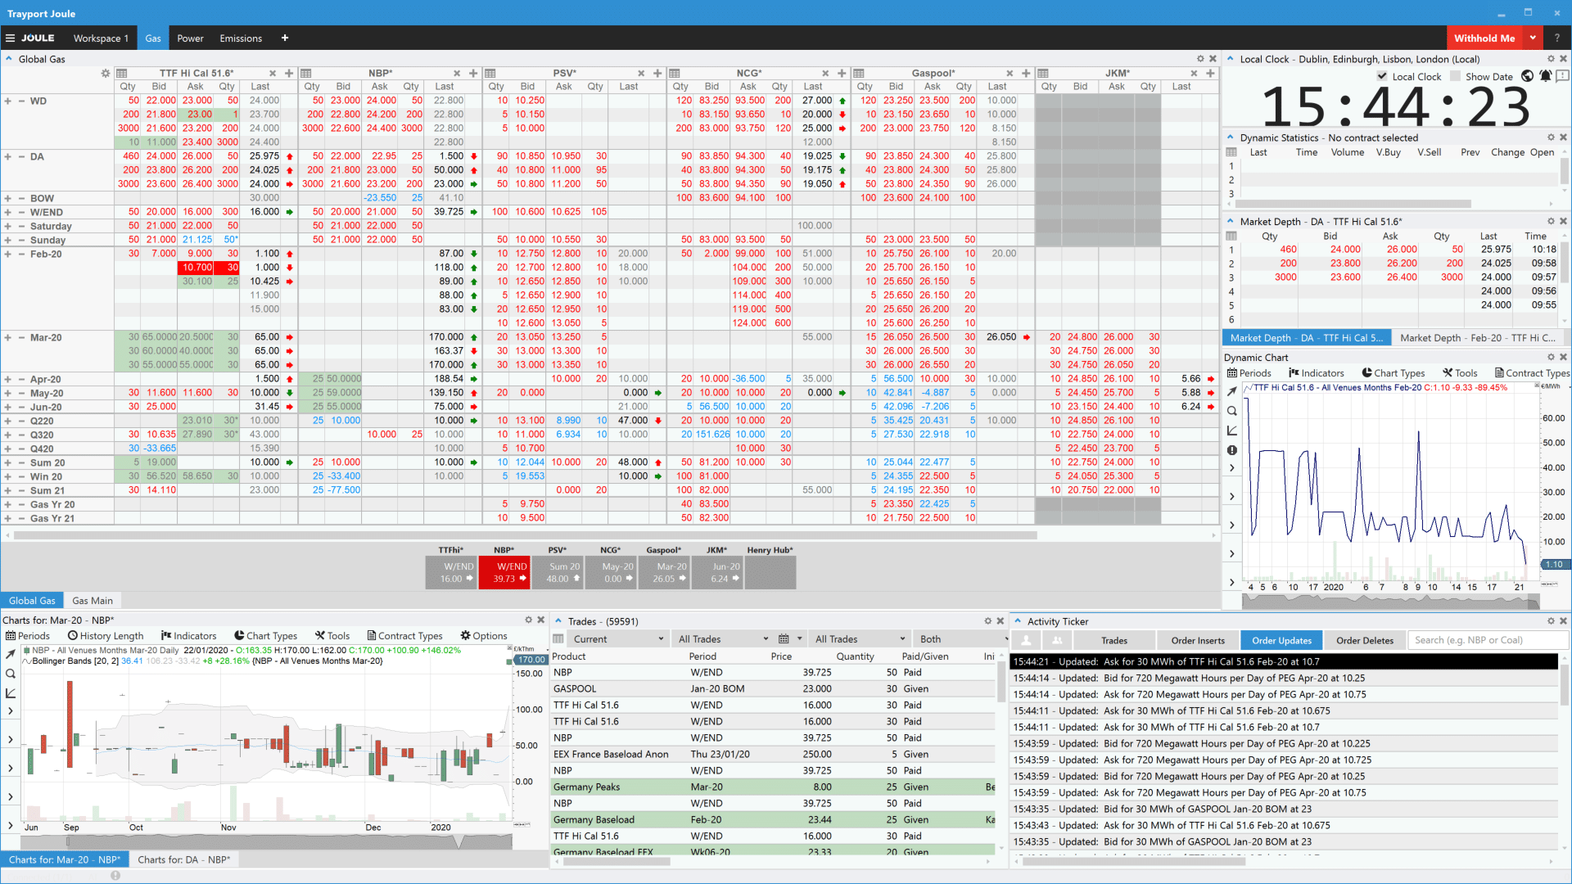Open the Current dropdown in Trades panel
The image size is (1572, 884).
(x=617, y=639)
